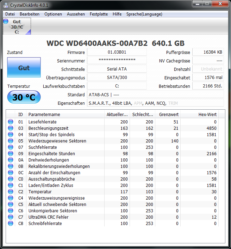This screenshot has width=231, height=249.
Task: Click status orb for Aktuell schwebende Sektoren
Action: 11,204
